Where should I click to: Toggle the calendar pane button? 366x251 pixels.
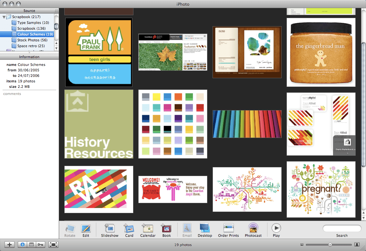tap(31, 245)
